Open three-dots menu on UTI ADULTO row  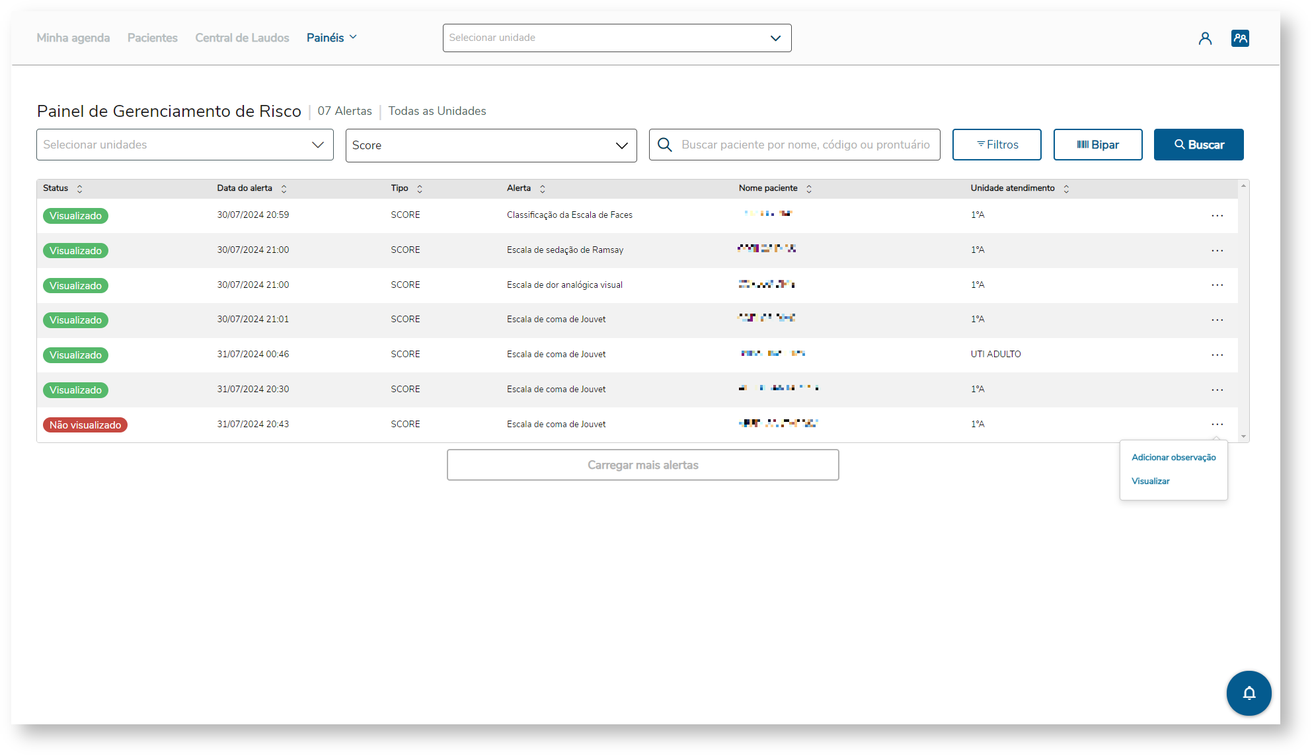coord(1217,355)
